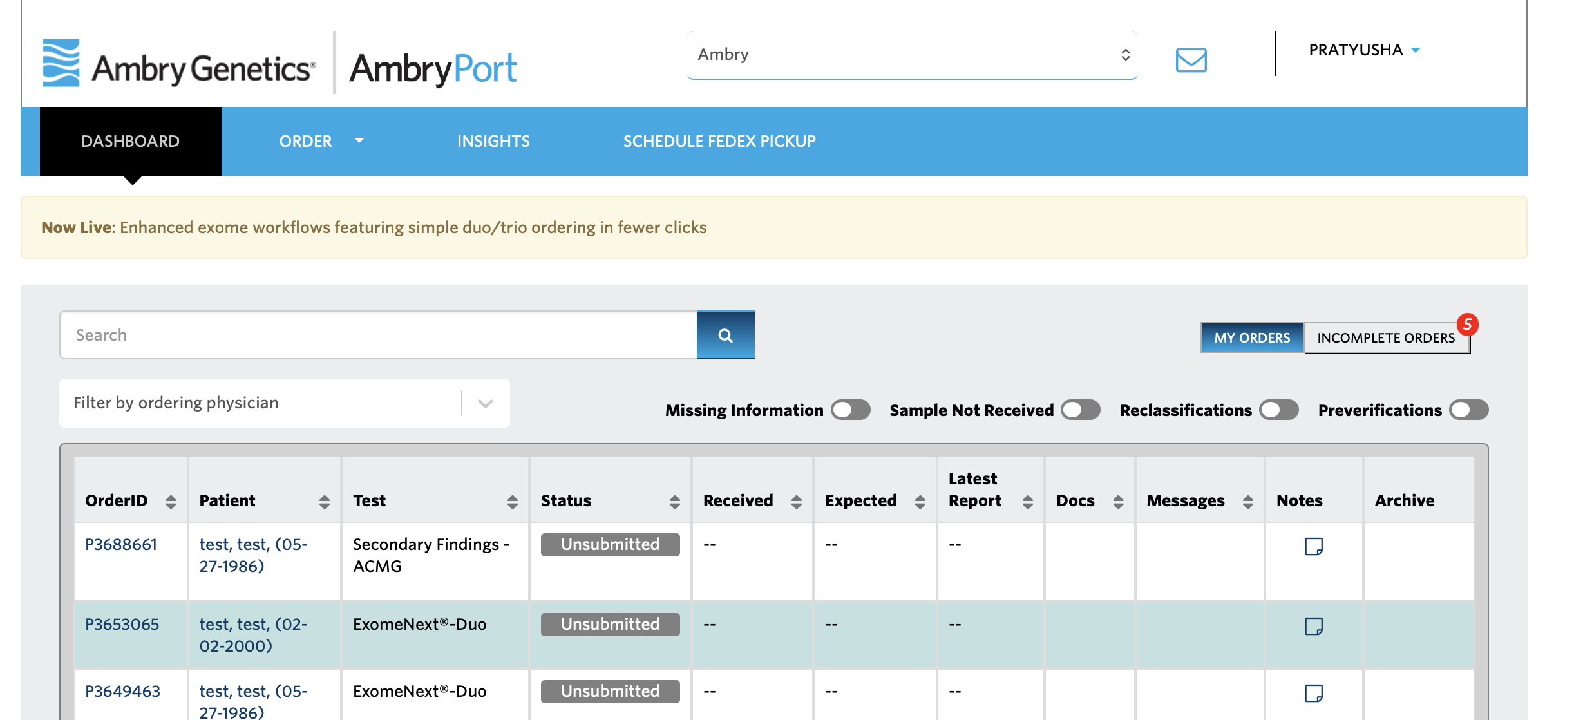
Task: Open the messages envelope icon
Action: pos(1191,60)
